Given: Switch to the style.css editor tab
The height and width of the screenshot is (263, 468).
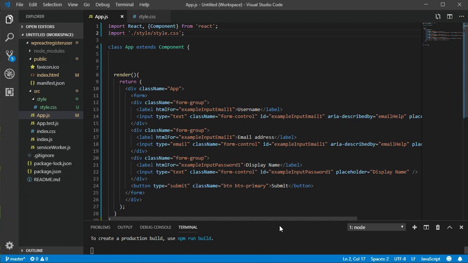Looking at the screenshot, I should pos(147,16).
